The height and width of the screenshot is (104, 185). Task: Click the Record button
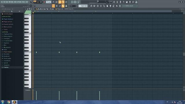click(x=44, y=2)
